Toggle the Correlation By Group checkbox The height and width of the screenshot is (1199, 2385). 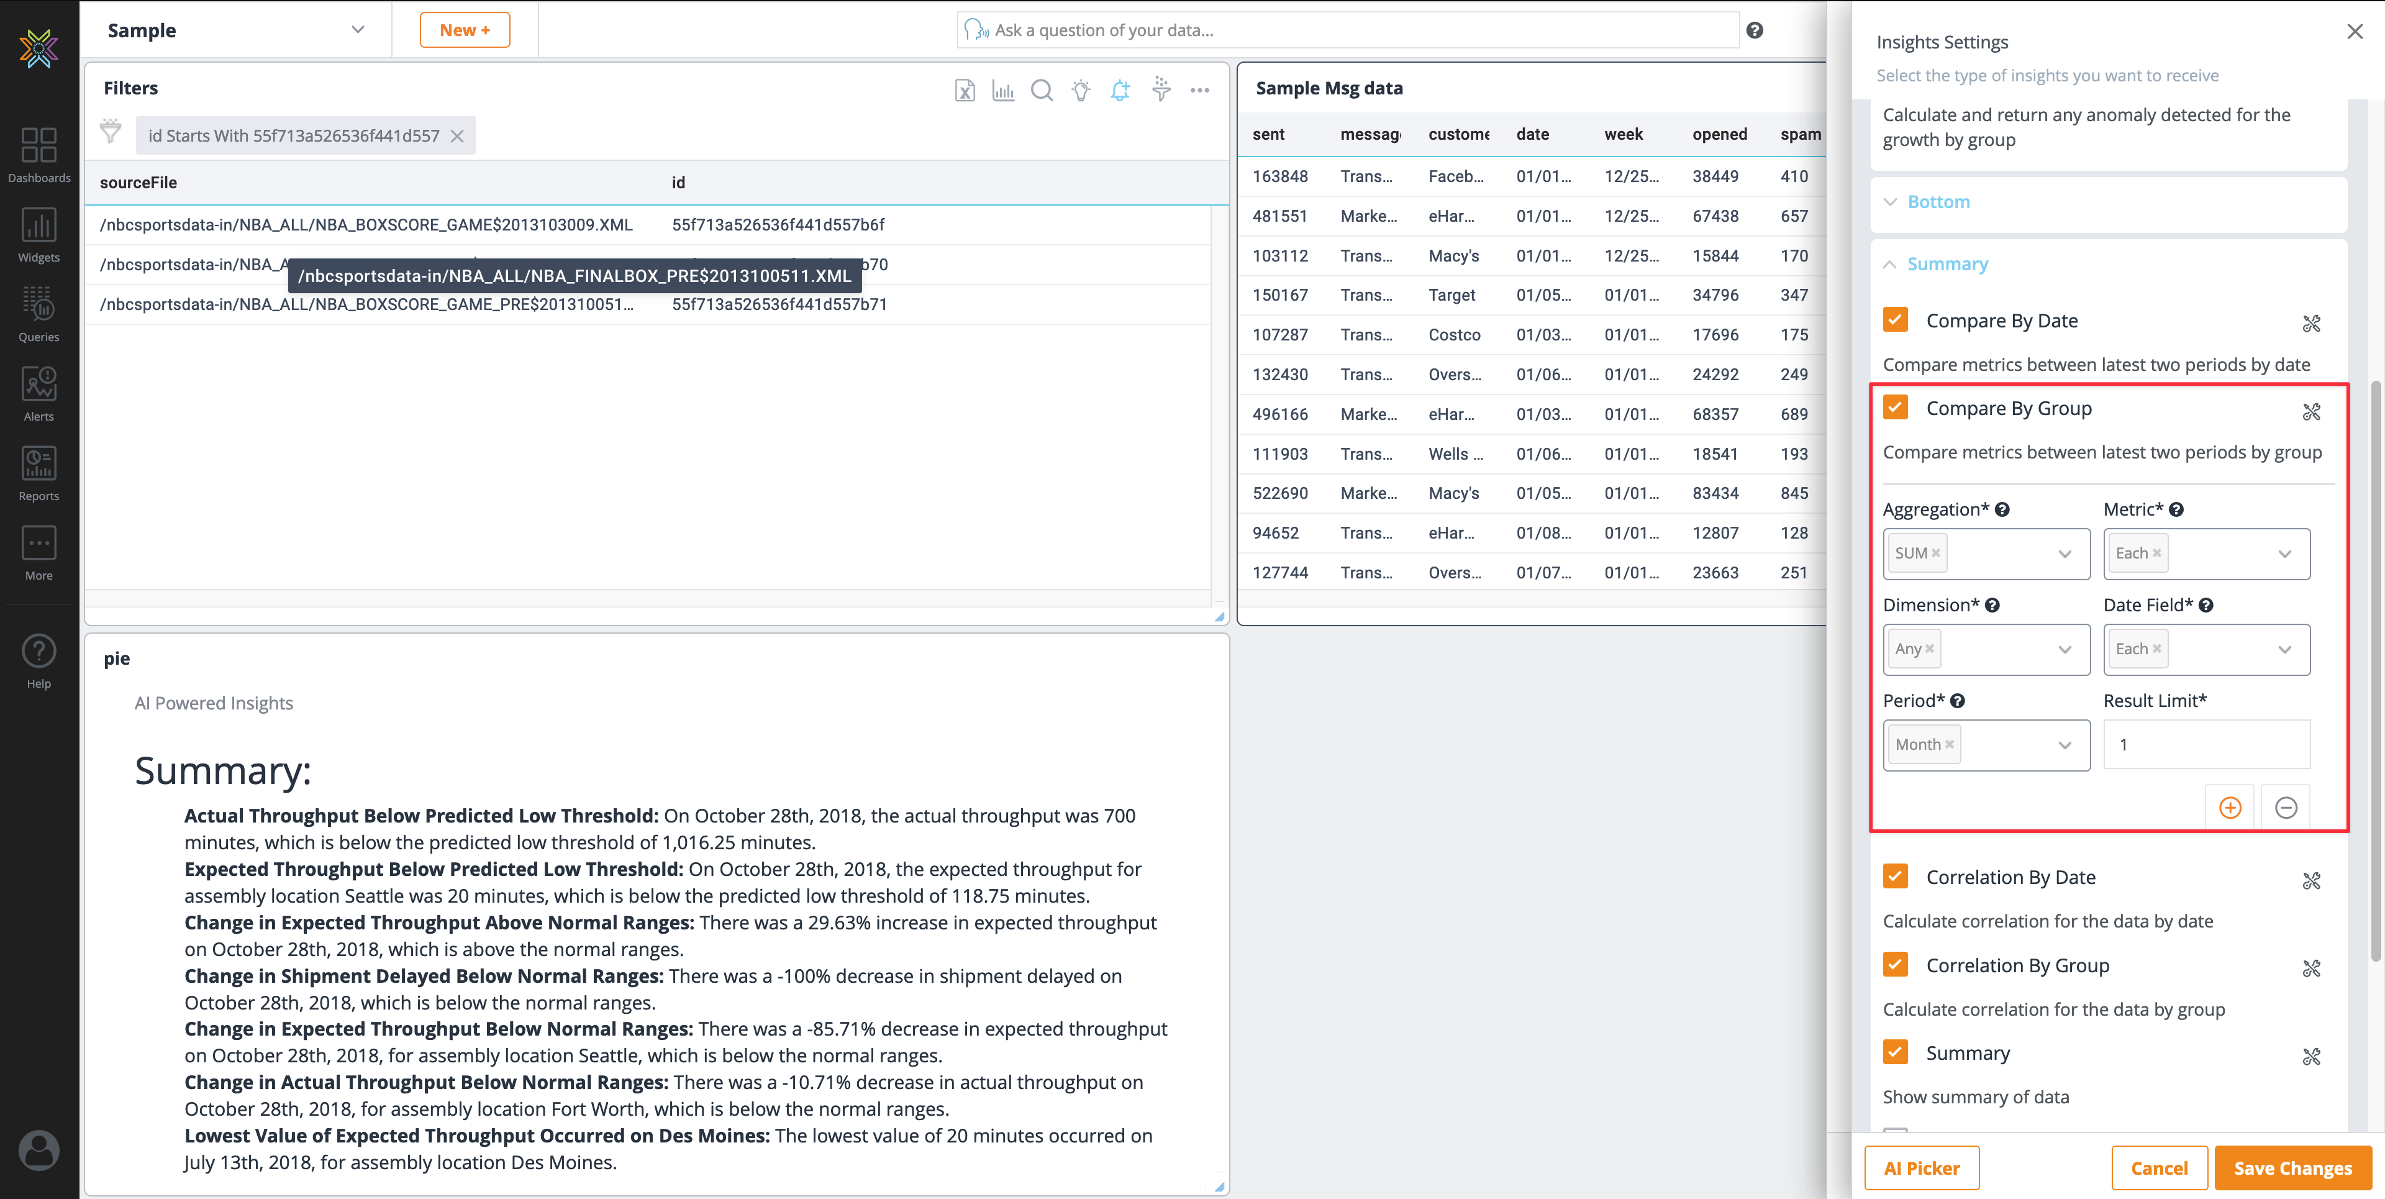(1895, 965)
